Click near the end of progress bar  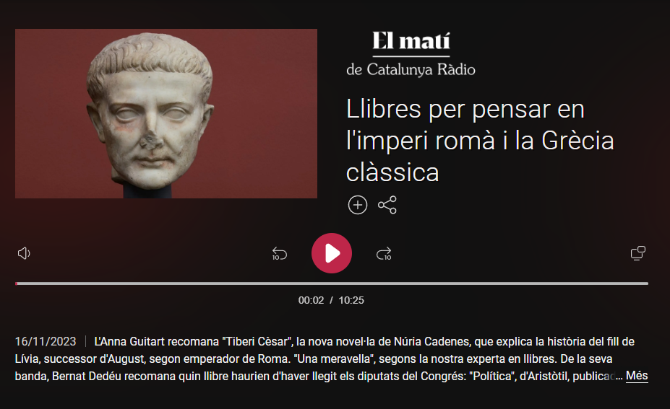point(645,283)
